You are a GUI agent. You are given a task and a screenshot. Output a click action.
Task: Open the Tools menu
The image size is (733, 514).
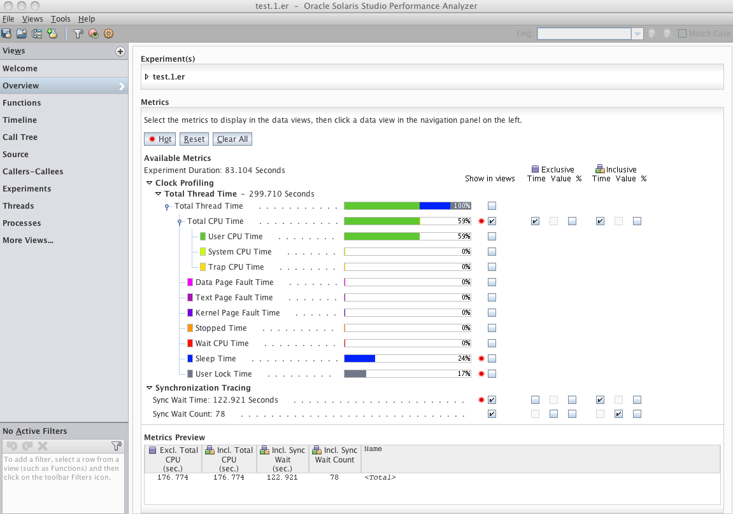tap(60, 18)
